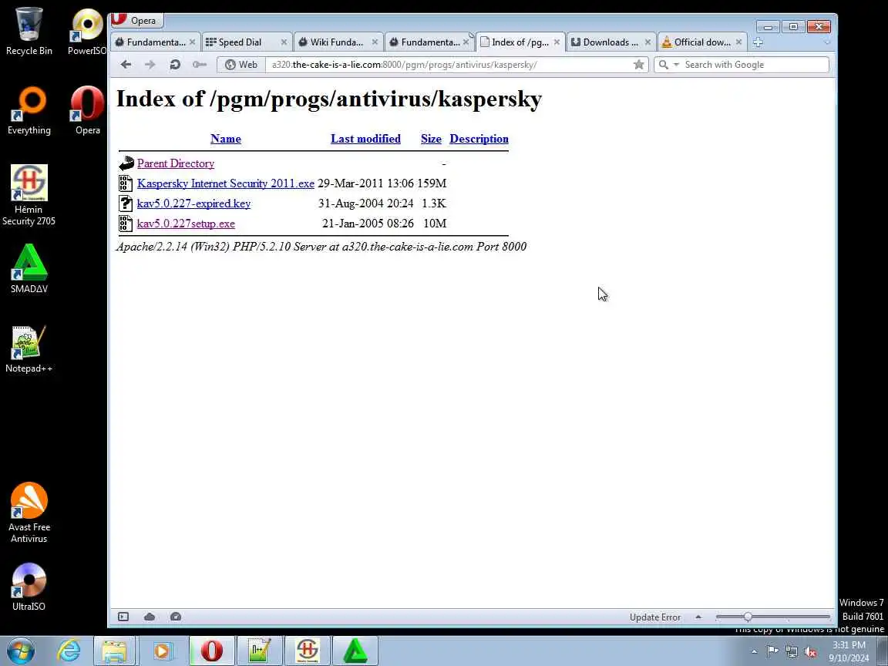Toggle the Opera panels button in status bar

coord(123,617)
